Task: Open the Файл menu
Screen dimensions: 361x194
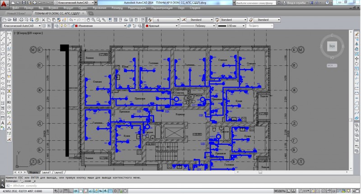Action: [16, 8]
